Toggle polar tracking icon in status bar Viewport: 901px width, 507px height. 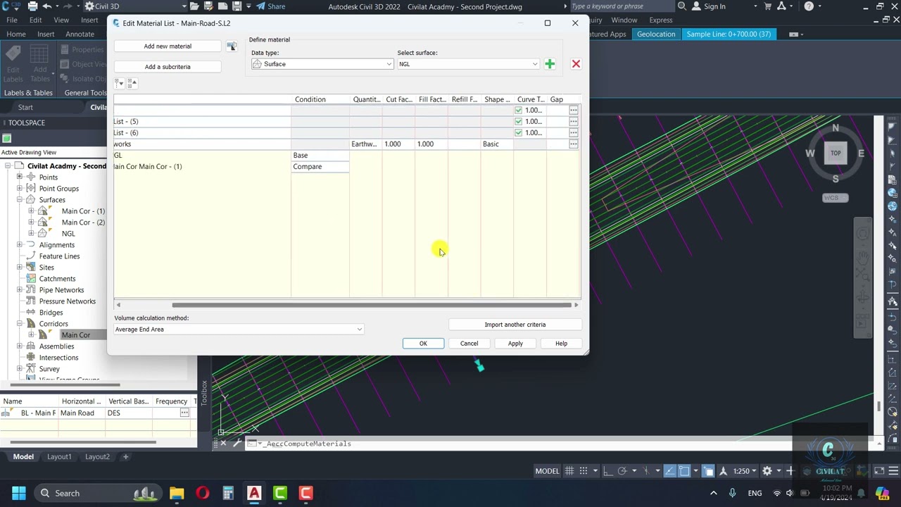622,471
